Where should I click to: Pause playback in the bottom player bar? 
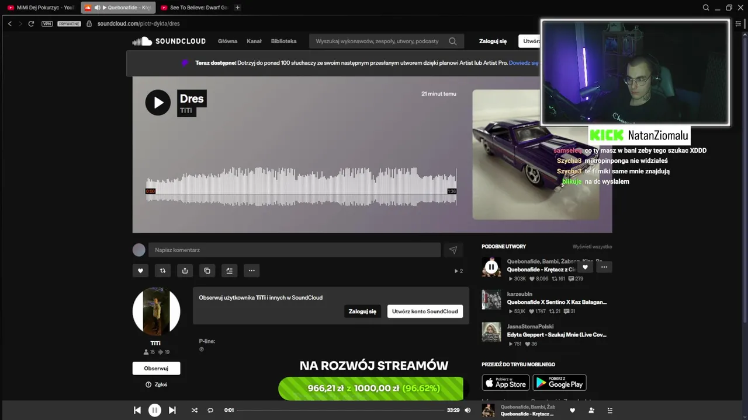tap(155, 410)
